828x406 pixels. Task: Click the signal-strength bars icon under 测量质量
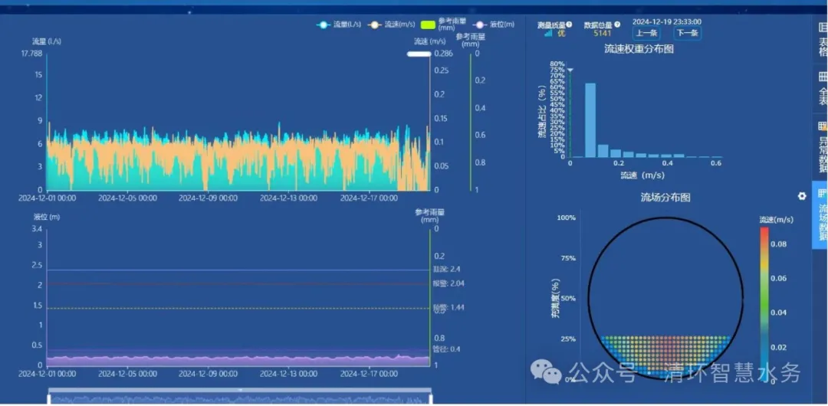(x=548, y=34)
